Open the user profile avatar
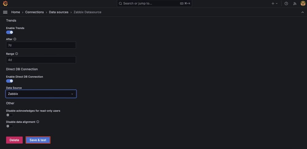 303,3
